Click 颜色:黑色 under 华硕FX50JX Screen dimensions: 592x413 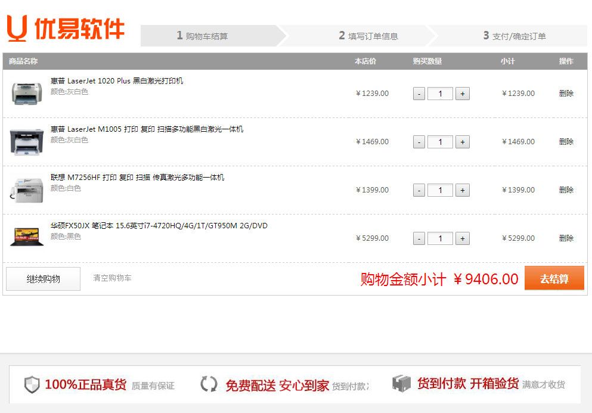66,237
